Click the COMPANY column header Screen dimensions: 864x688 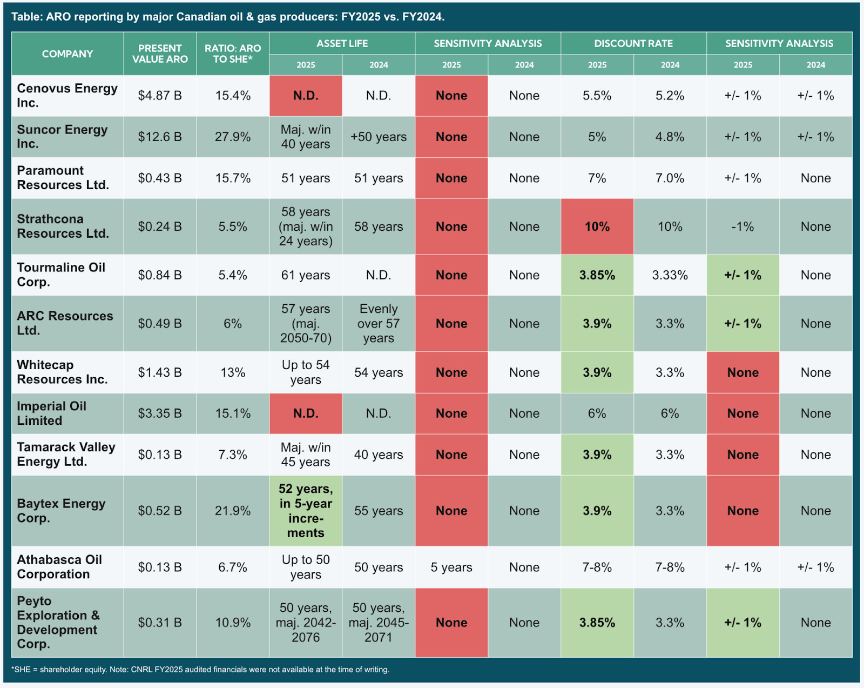(x=67, y=54)
